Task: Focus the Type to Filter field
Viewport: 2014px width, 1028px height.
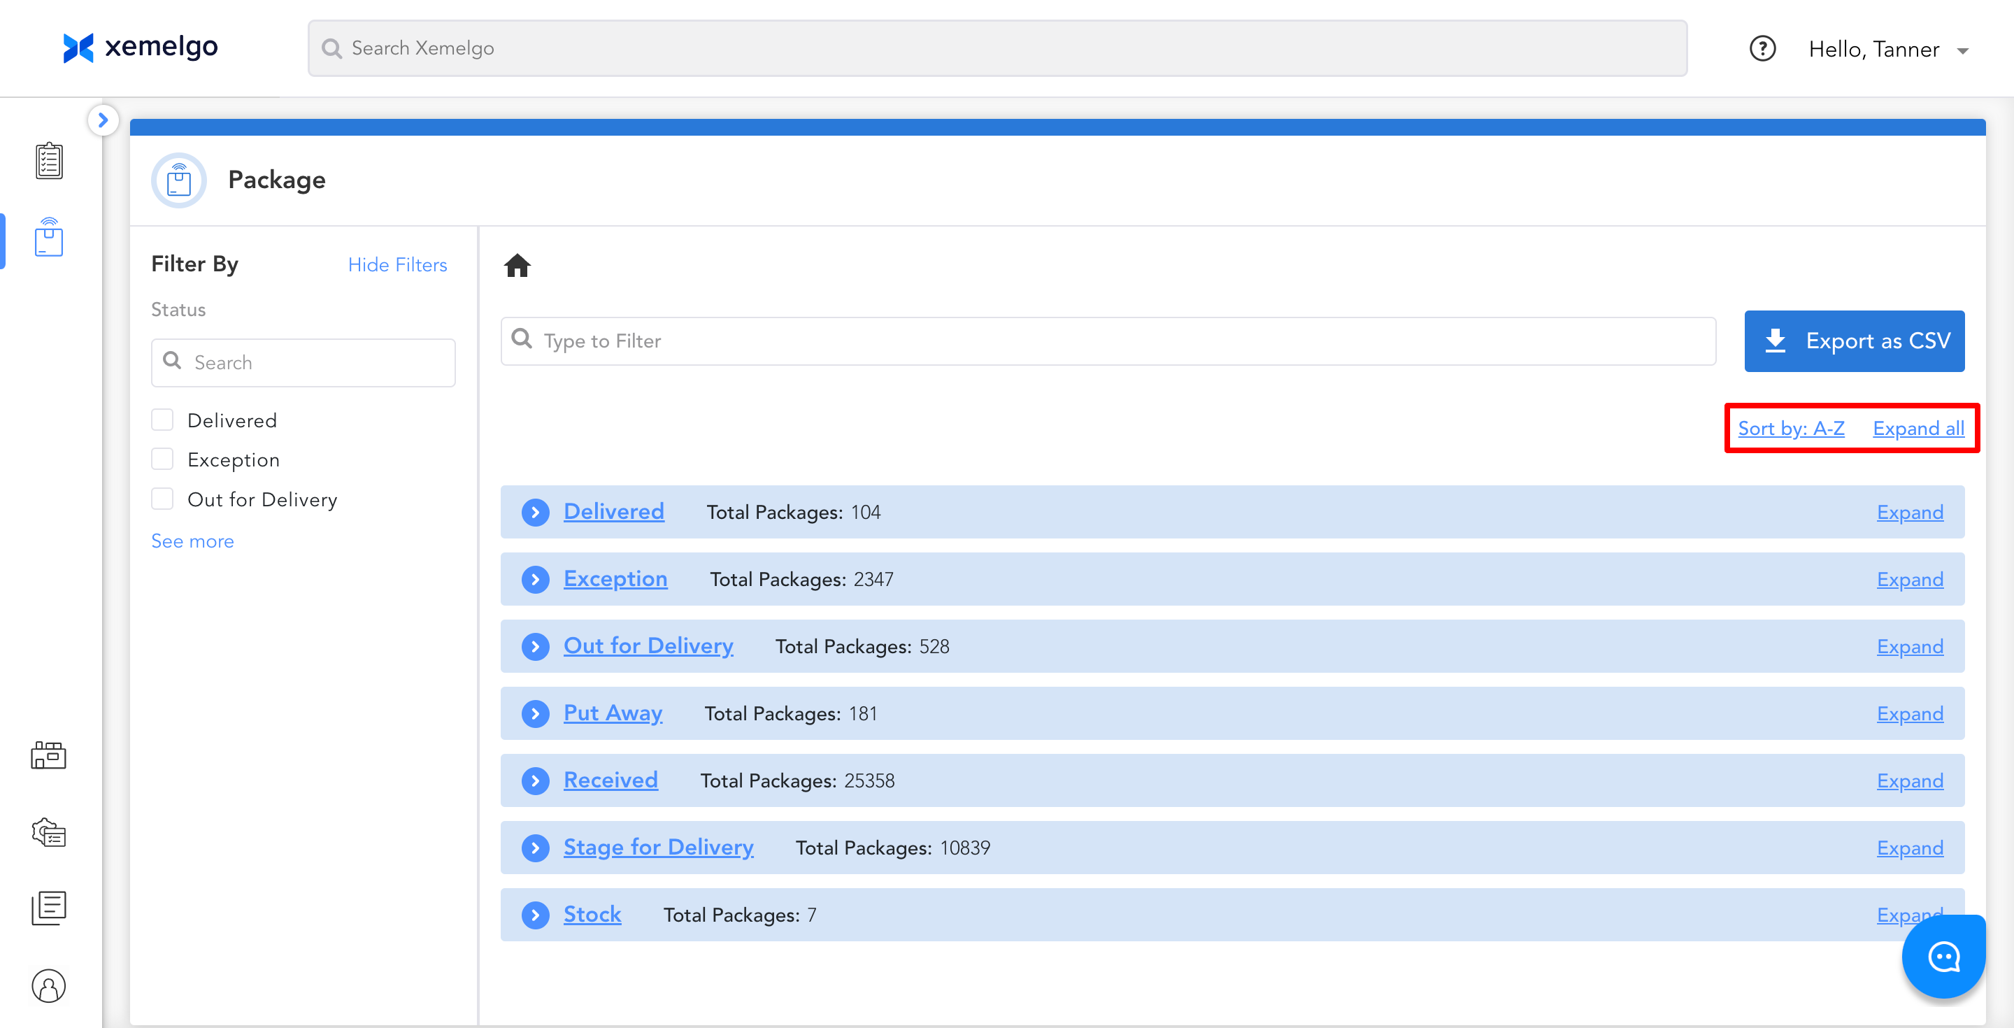Action: (1107, 341)
